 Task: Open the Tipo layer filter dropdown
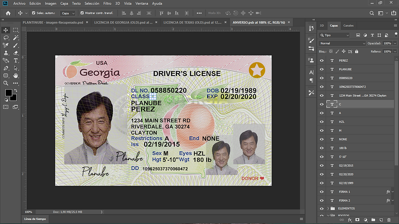(x=334, y=35)
